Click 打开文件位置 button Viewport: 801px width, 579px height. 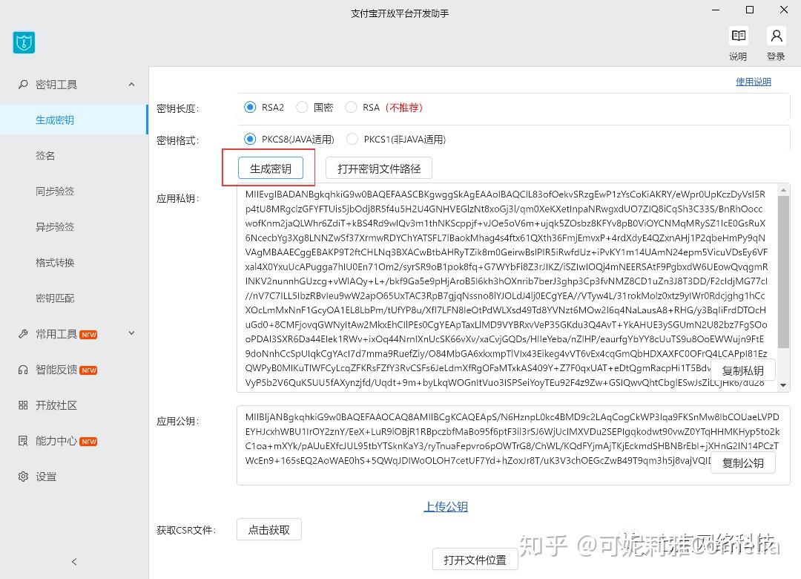[475, 560]
